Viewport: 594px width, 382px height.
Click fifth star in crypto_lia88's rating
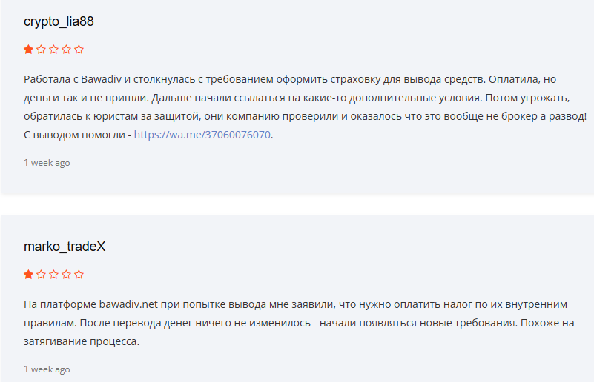(79, 50)
